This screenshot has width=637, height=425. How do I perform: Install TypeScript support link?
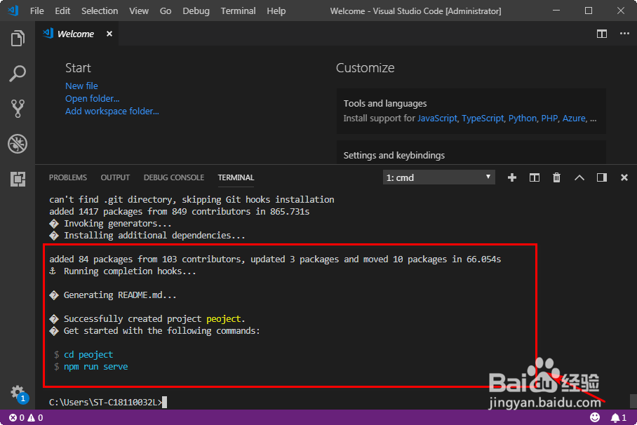483,119
